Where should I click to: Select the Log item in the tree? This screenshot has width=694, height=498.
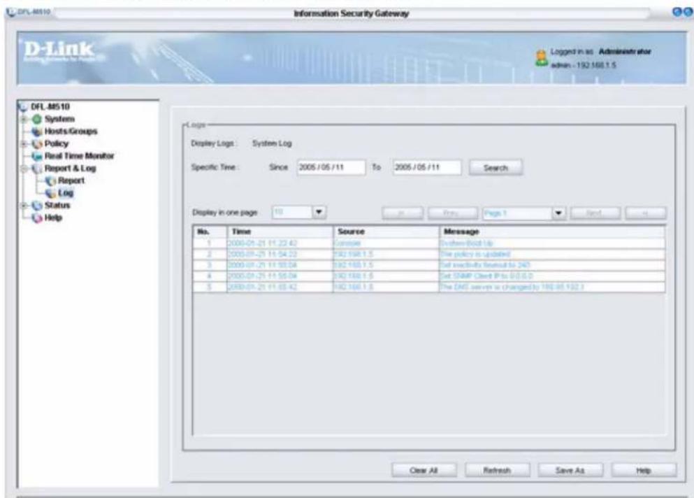coord(66,193)
